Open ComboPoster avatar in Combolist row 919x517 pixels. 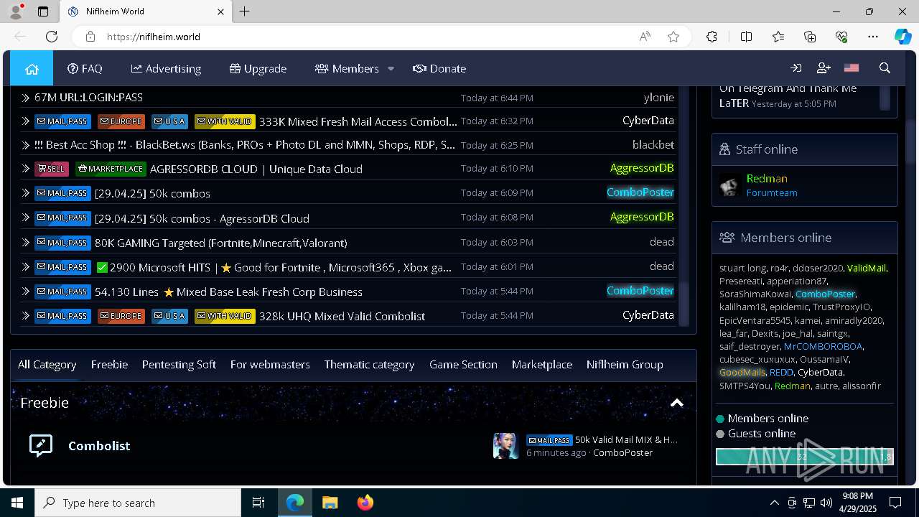pos(505,446)
